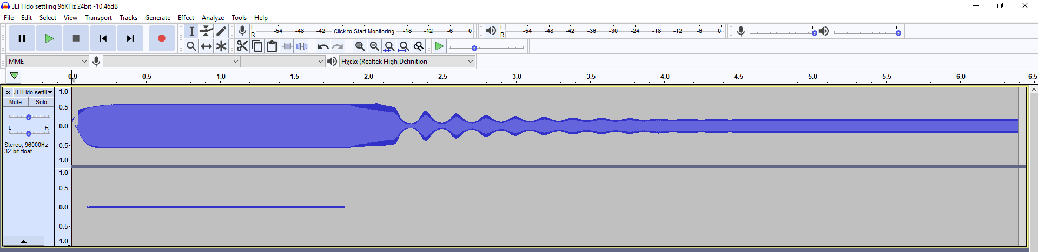The height and width of the screenshot is (252, 1038).
Task: Select the Envelope tool
Action: tap(206, 31)
